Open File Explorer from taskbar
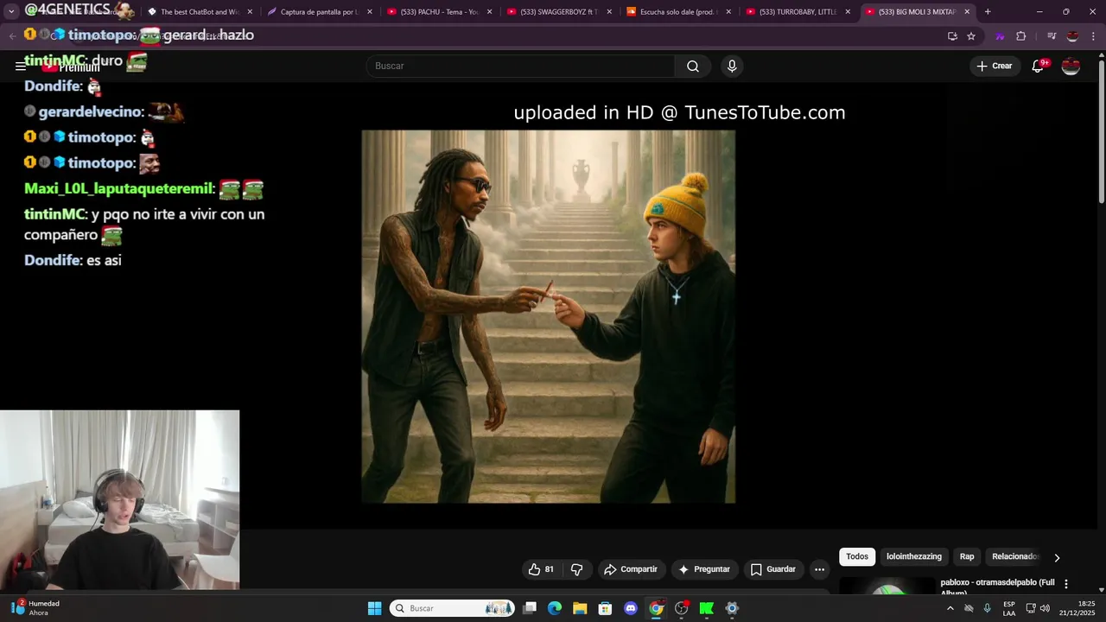The width and height of the screenshot is (1106, 622). [x=580, y=608]
